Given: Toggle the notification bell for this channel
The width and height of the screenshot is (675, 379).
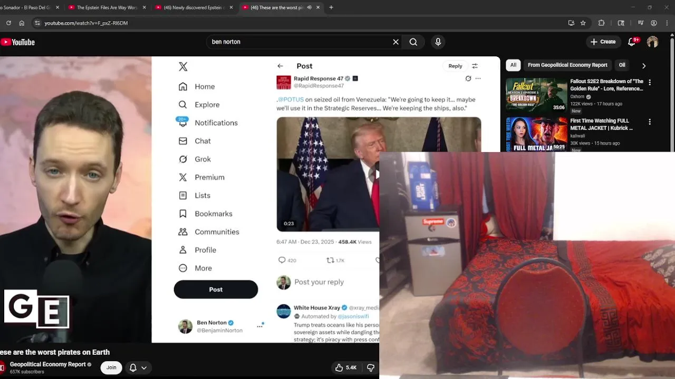Looking at the screenshot, I should coord(133,367).
